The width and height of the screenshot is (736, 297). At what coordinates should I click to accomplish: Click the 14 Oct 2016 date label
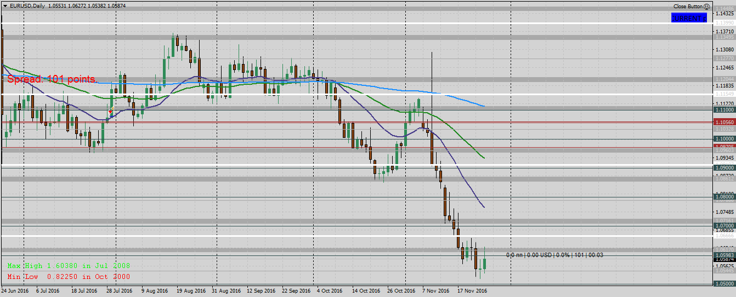[366, 291]
